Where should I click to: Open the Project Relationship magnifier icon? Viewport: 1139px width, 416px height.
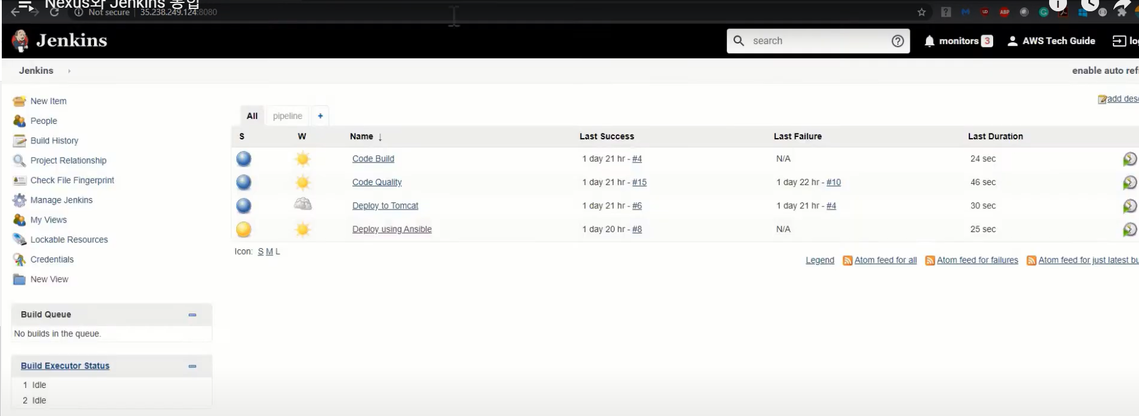(x=20, y=161)
